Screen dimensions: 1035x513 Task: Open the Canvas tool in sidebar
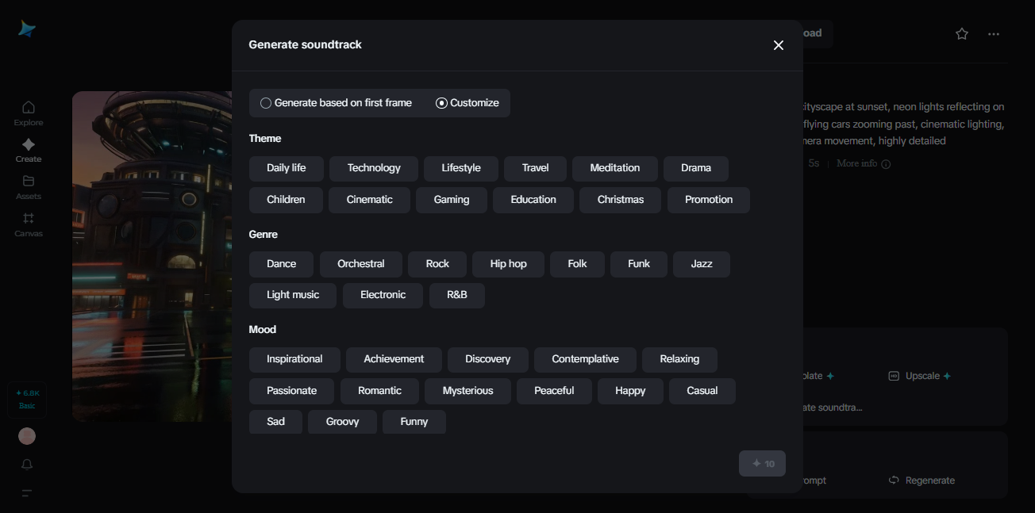tap(29, 224)
